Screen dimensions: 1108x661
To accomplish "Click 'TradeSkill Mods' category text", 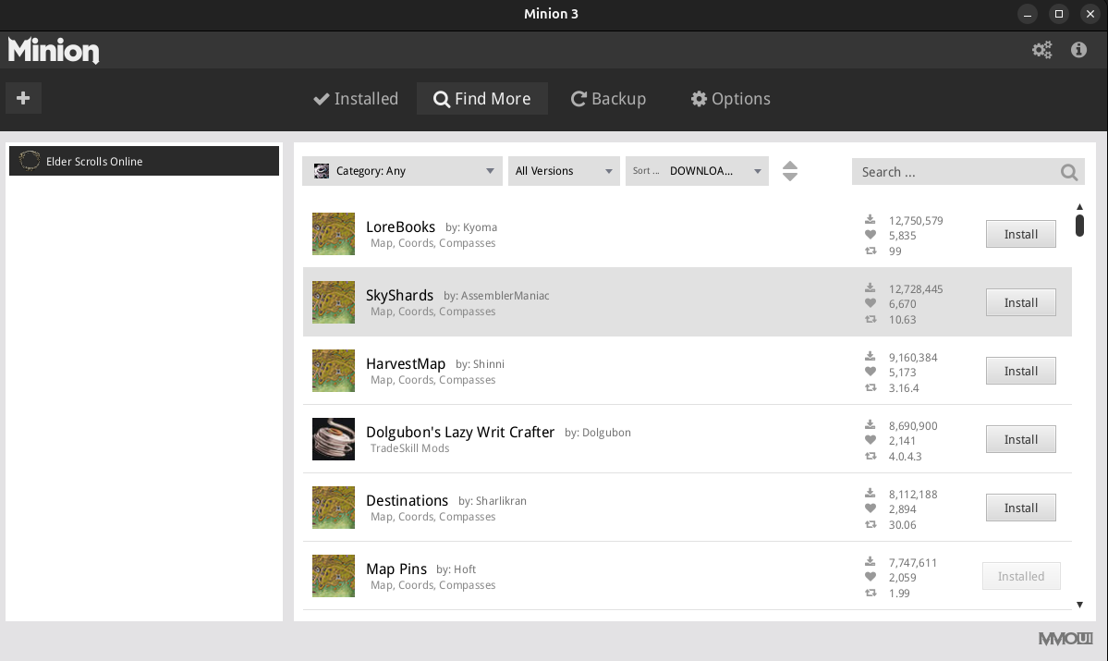I will [410, 448].
